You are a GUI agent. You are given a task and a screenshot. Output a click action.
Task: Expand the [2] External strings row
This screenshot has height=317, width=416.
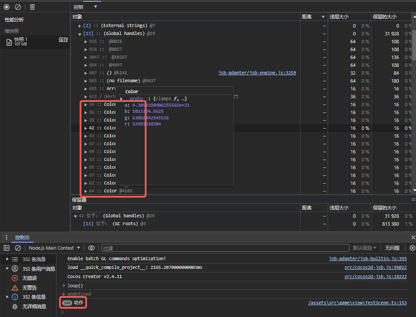click(80, 26)
